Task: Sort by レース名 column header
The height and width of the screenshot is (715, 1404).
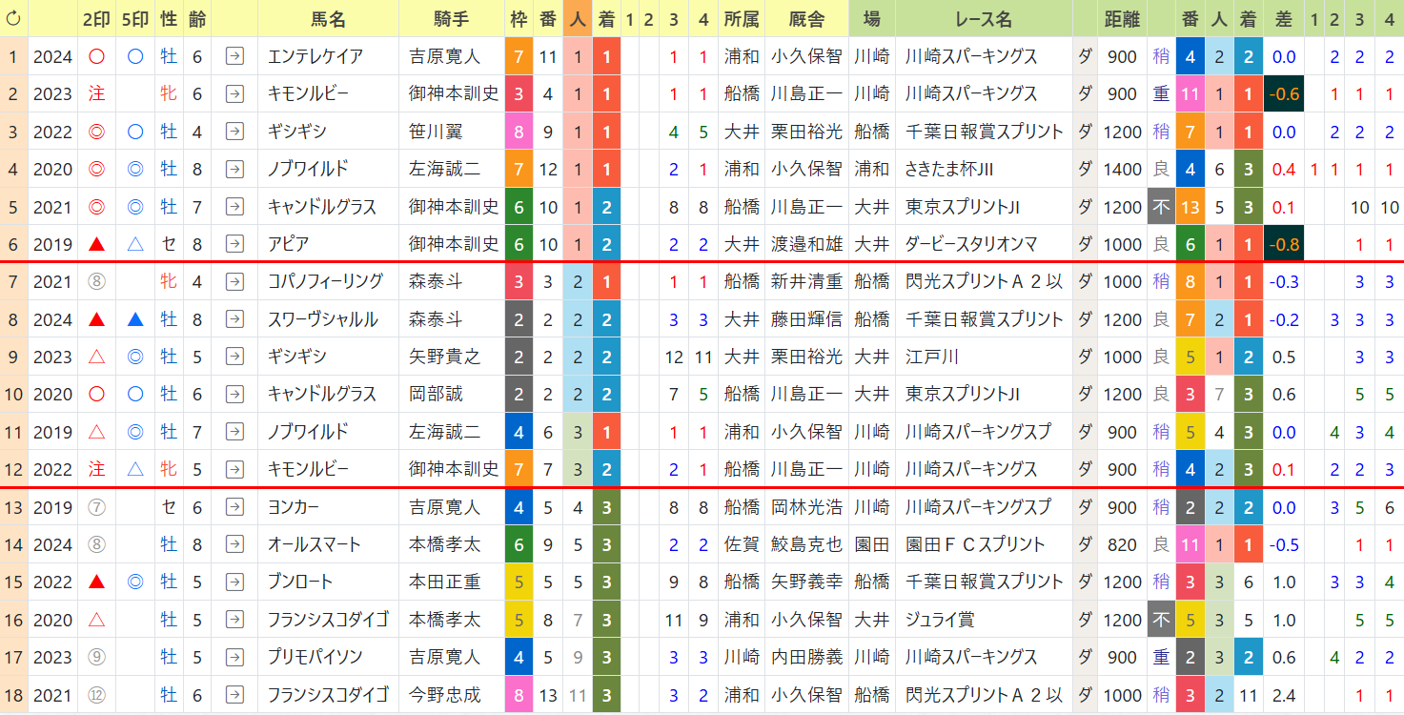Action: click(x=984, y=18)
